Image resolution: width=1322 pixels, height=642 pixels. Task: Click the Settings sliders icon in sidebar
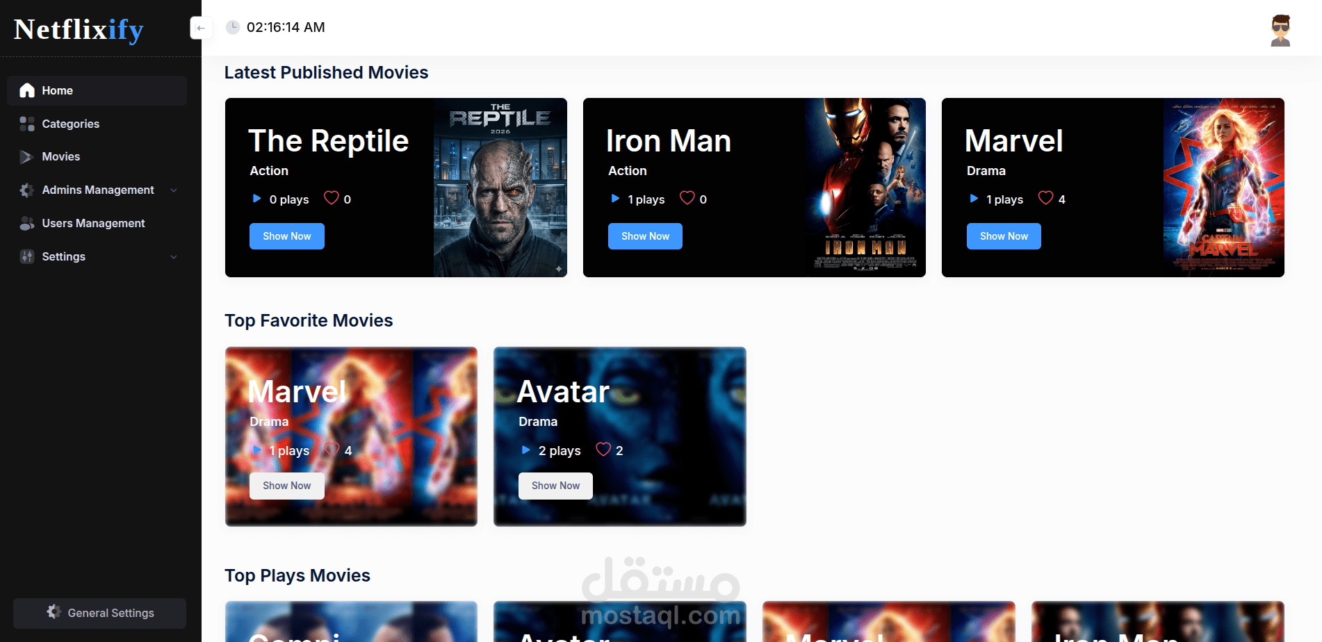(27, 256)
